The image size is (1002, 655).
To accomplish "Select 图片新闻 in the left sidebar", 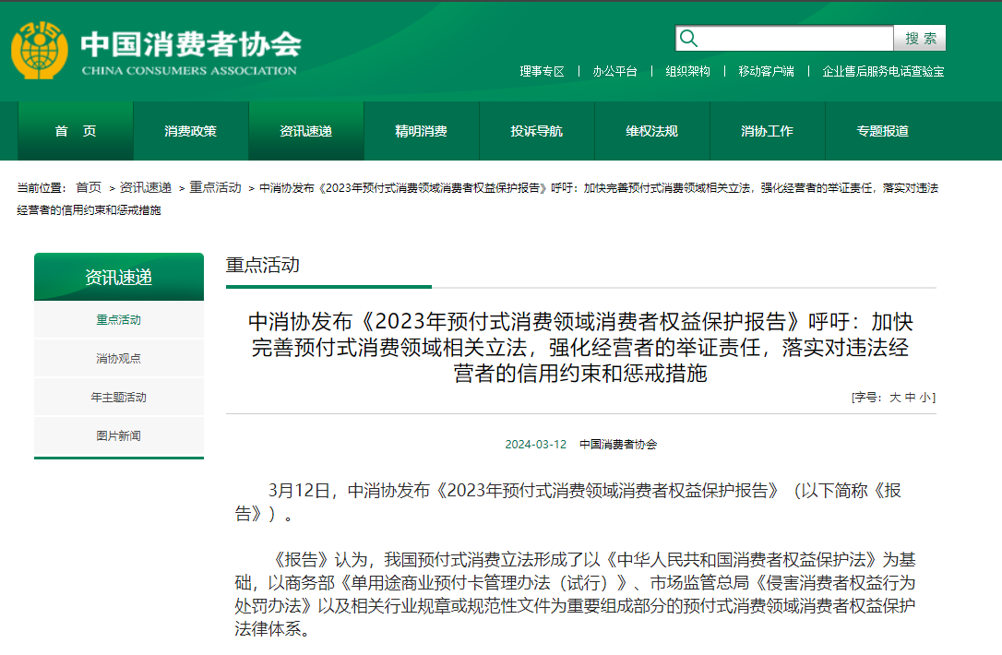I will coord(119,435).
